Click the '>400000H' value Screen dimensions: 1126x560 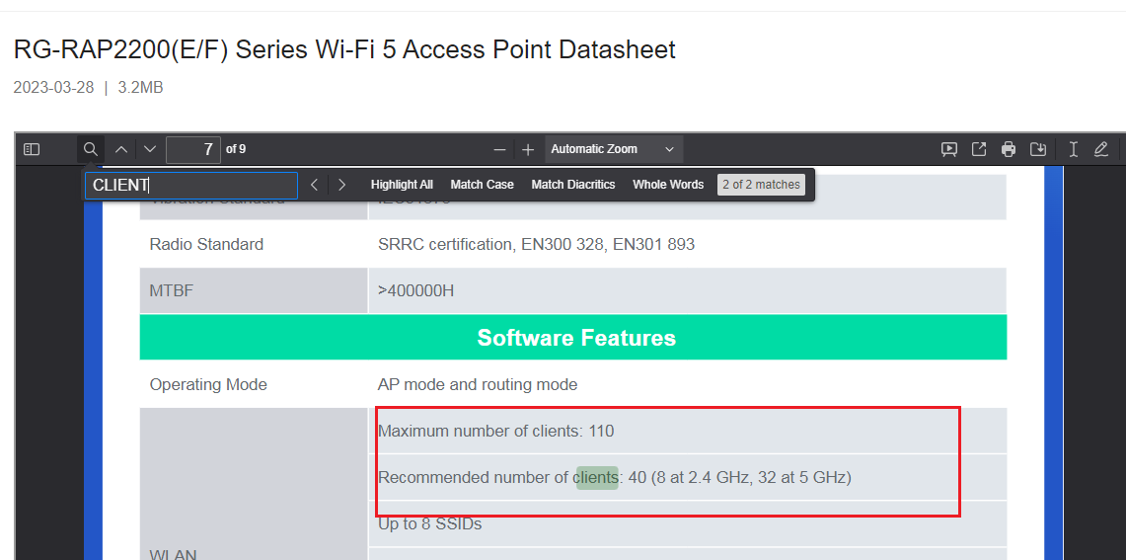[x=415, y=291]
